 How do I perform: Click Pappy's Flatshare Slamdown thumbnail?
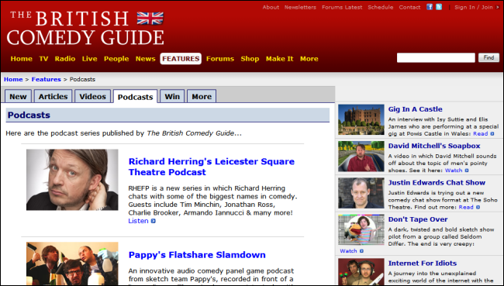pyautogui.click(x=72, y=264)
